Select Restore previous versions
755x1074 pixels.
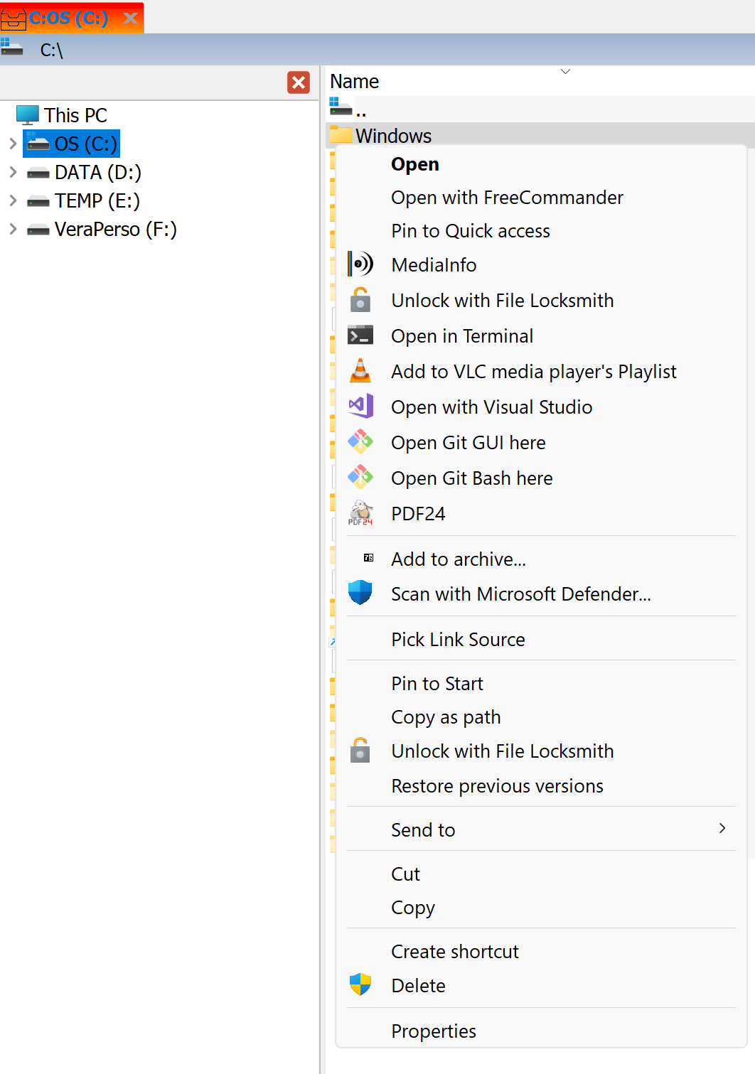pos(541,786)
